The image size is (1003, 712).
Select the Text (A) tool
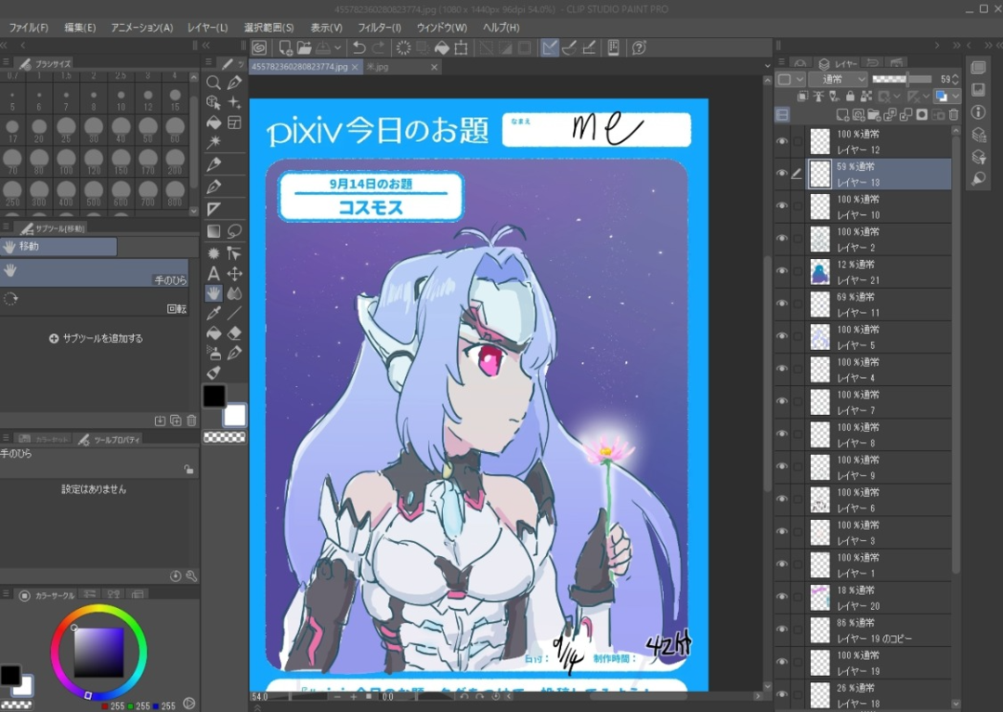pyautogui.click(x=214, y=274)
